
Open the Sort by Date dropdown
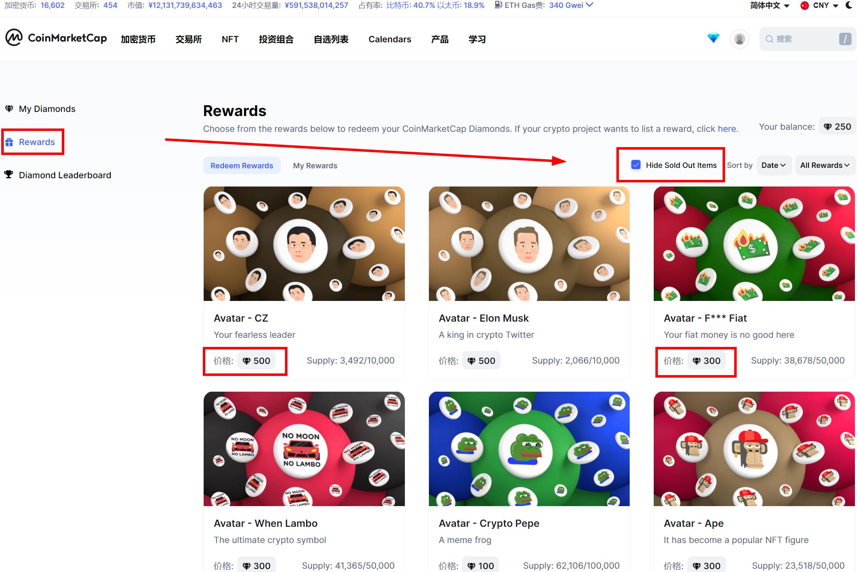pyautogui.click(x=774, y=165)
